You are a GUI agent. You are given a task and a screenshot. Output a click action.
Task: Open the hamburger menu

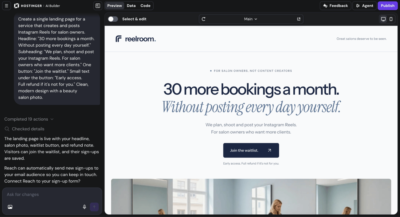tap(6, 6)
